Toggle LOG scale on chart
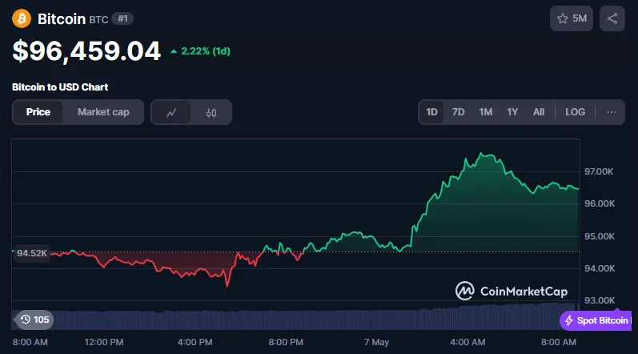Image resolution: width=638 pixels, height=354 pixels. (575, 112)
